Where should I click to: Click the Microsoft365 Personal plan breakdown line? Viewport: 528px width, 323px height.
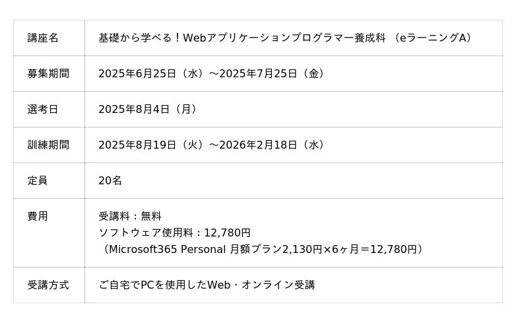263,250
